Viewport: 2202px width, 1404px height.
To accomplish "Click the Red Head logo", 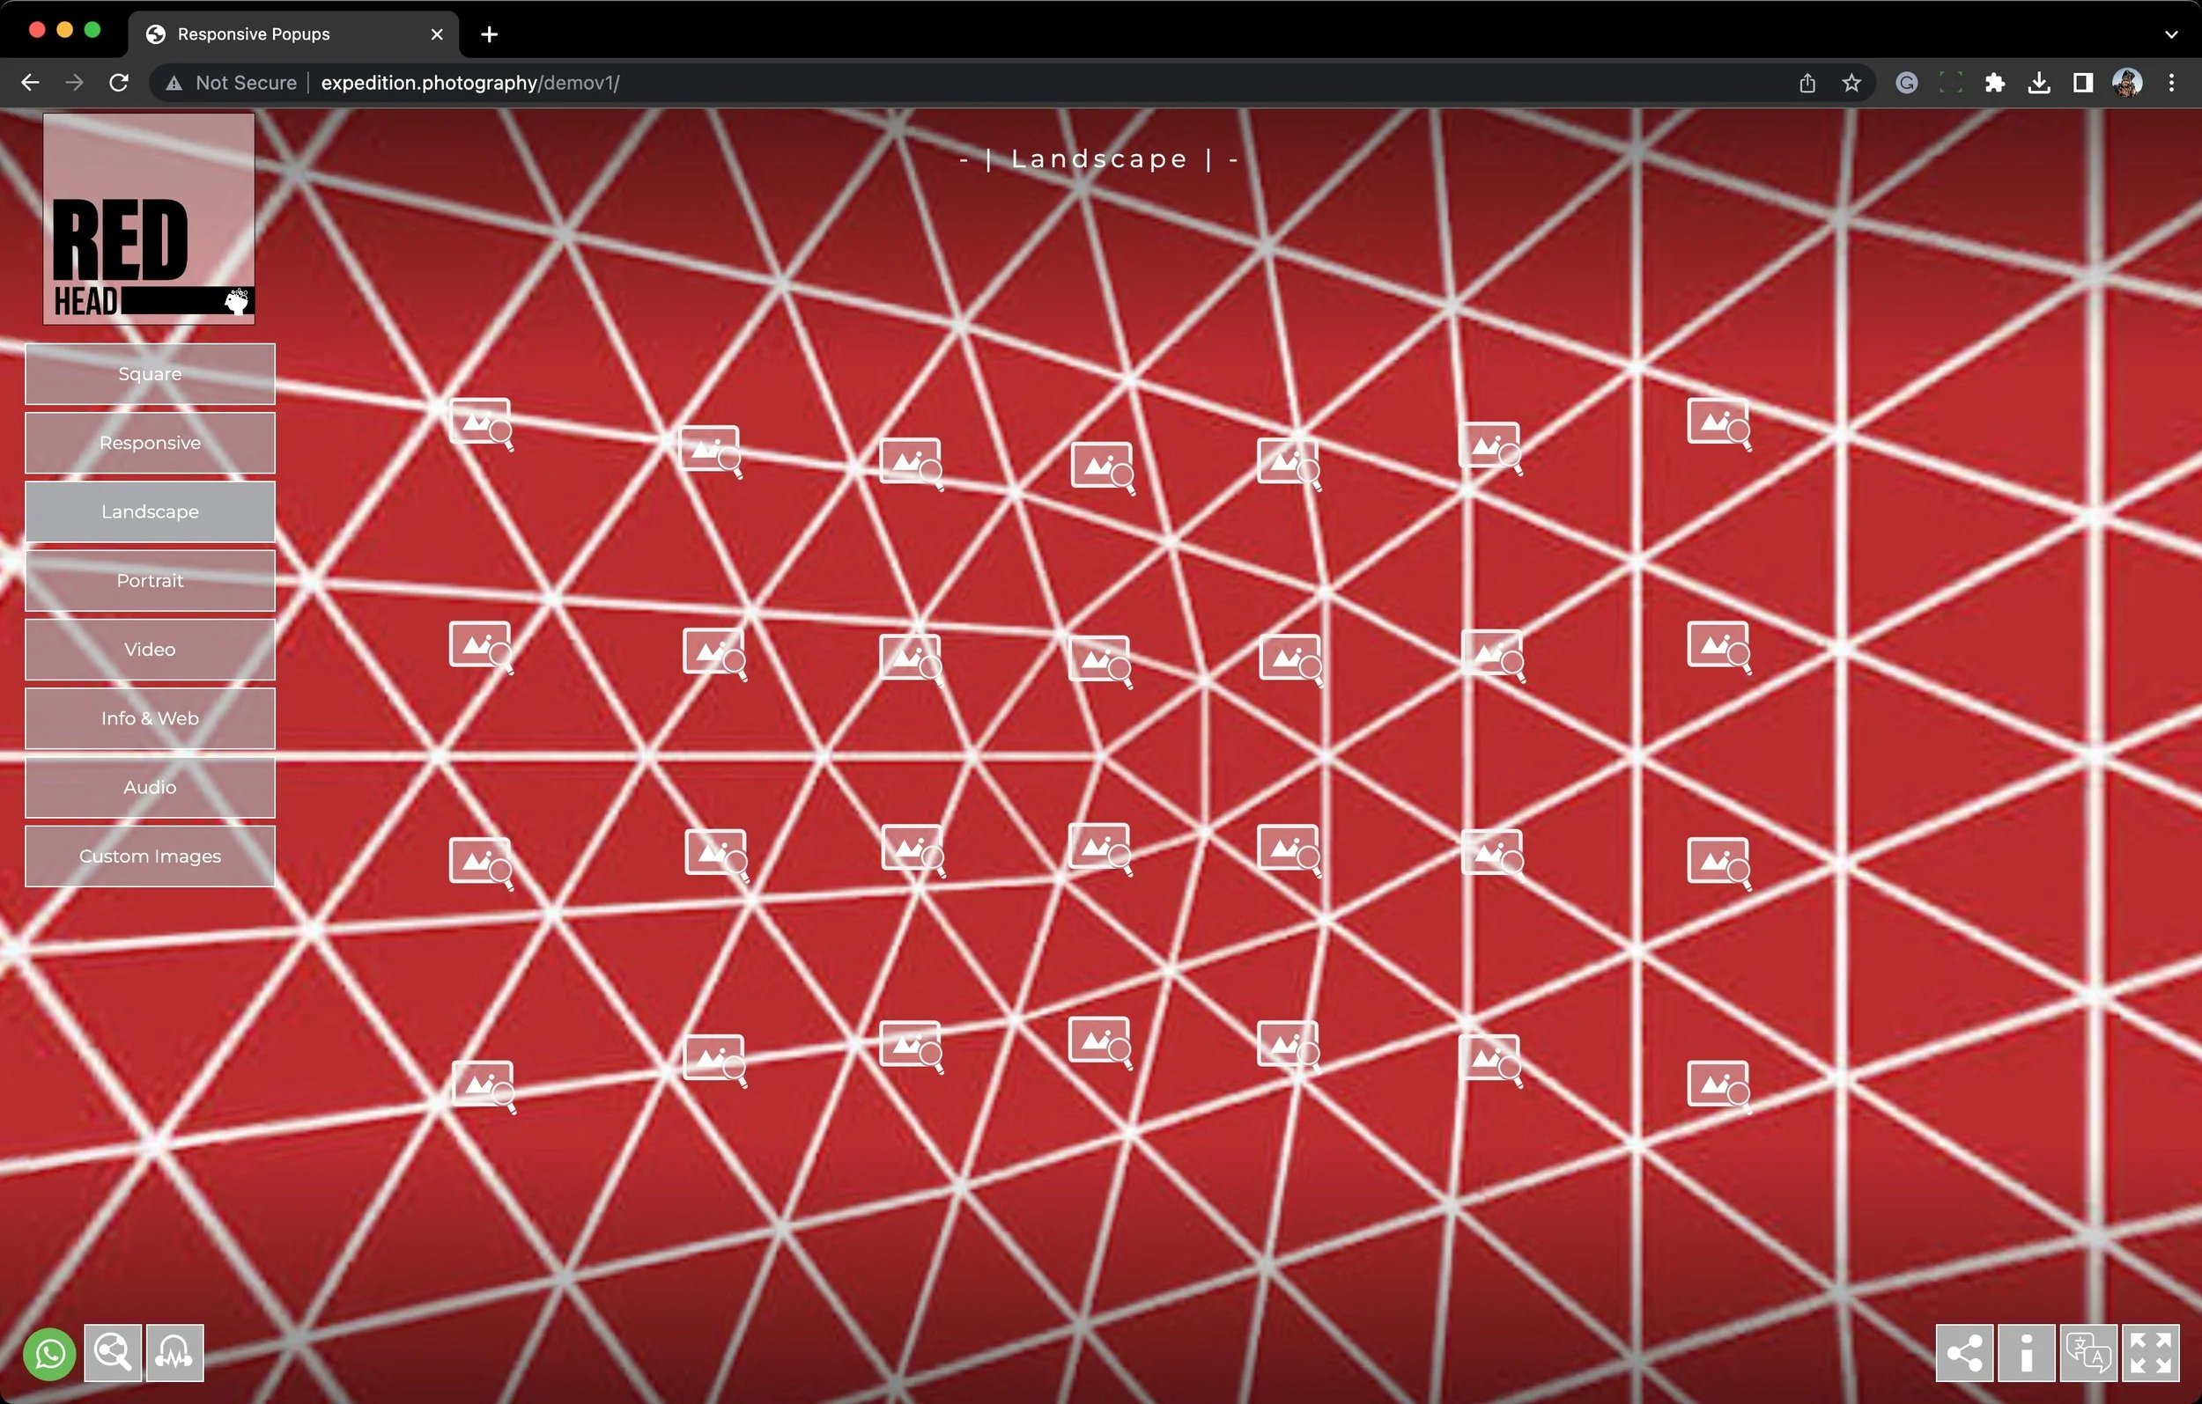I will coord(149,219).
